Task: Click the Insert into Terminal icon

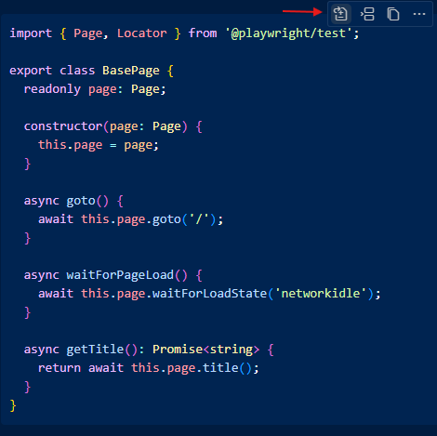Action: click(367, 14)
